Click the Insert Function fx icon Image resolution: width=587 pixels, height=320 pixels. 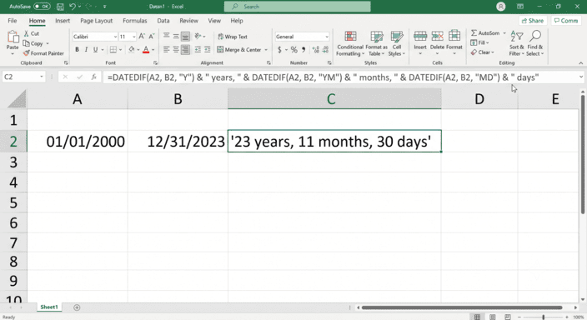click(x=94, y=77)
